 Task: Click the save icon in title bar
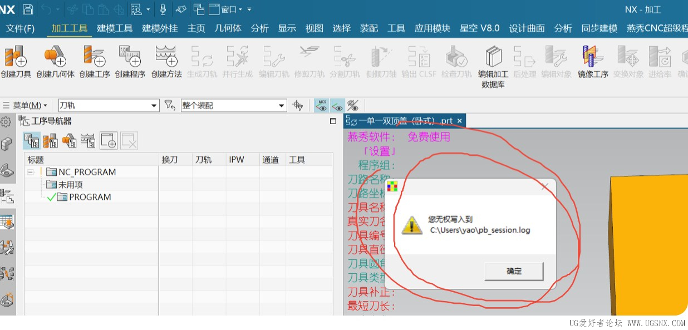point(28,9)
